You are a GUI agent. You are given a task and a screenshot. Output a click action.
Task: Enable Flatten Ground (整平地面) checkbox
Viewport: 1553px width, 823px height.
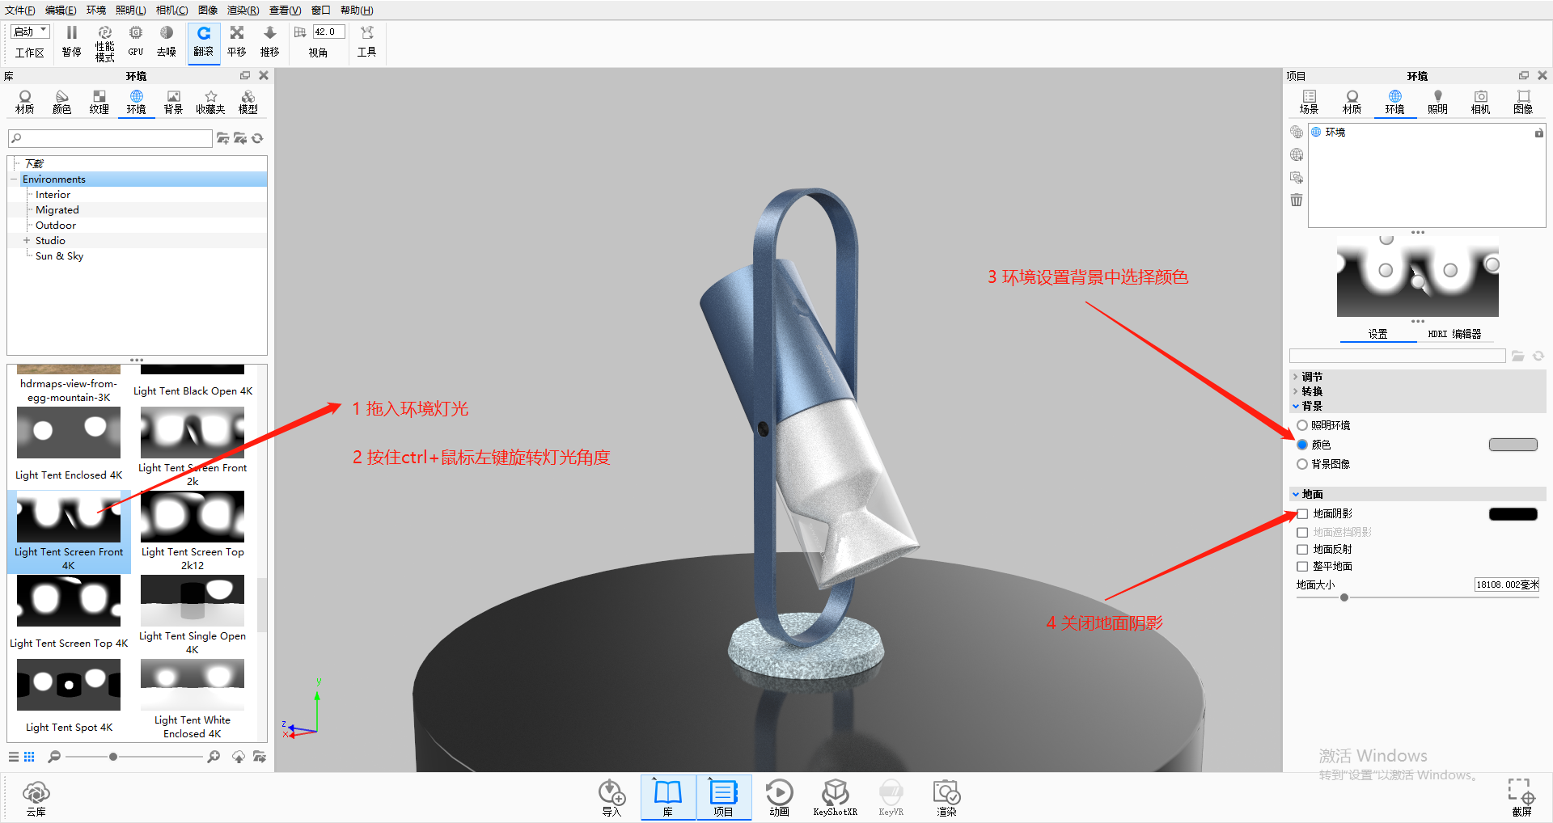1302,567
